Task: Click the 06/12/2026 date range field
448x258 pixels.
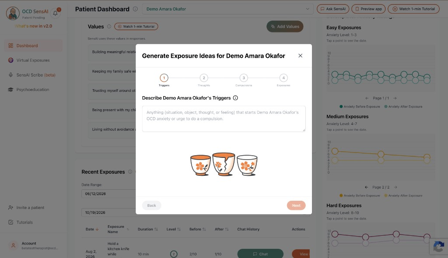Action: click(108, 194)
